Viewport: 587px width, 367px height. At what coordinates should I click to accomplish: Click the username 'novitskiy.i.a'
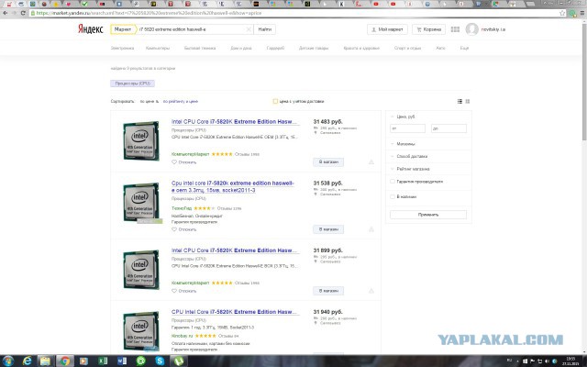pyautogui.click(x=493, y=29)
